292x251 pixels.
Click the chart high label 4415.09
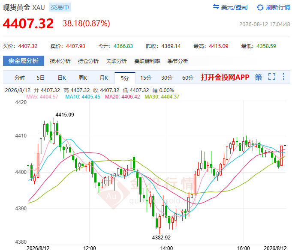(65, 115)
